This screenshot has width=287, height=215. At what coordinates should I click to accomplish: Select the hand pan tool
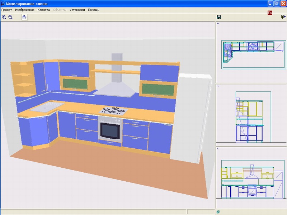[x=24, y=17]
